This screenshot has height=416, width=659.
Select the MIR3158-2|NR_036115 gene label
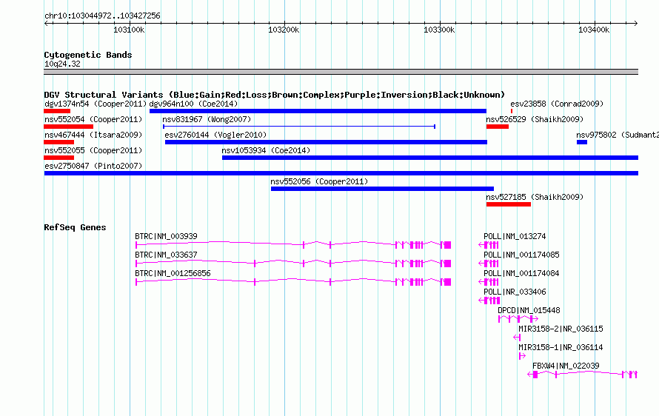[561, 329]
